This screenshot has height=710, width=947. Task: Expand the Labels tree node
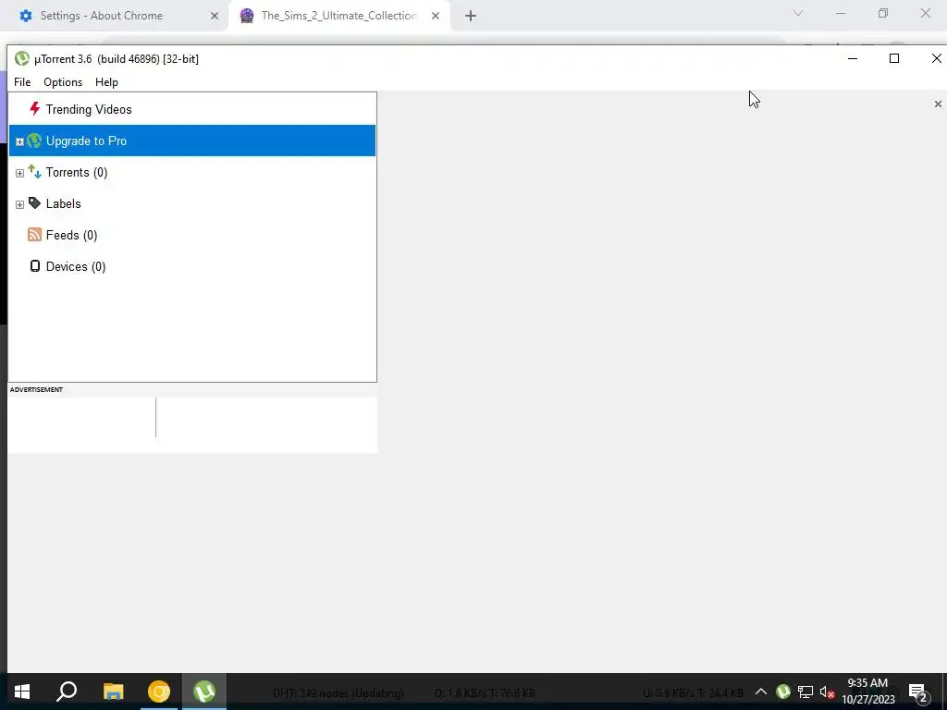point(19,204)
